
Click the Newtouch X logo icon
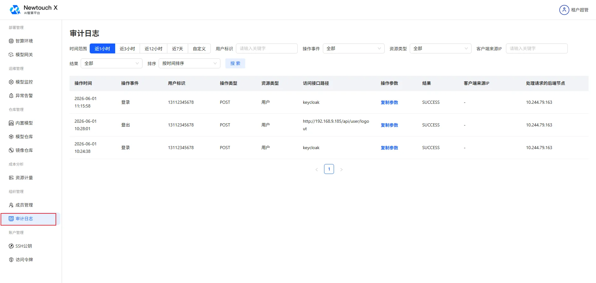(x=15, y=10)
